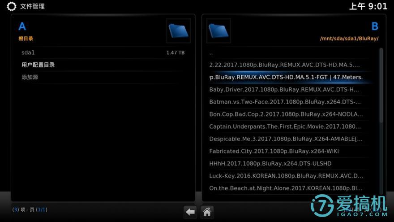Open the sda1 drive entry

tap(103, 52)
